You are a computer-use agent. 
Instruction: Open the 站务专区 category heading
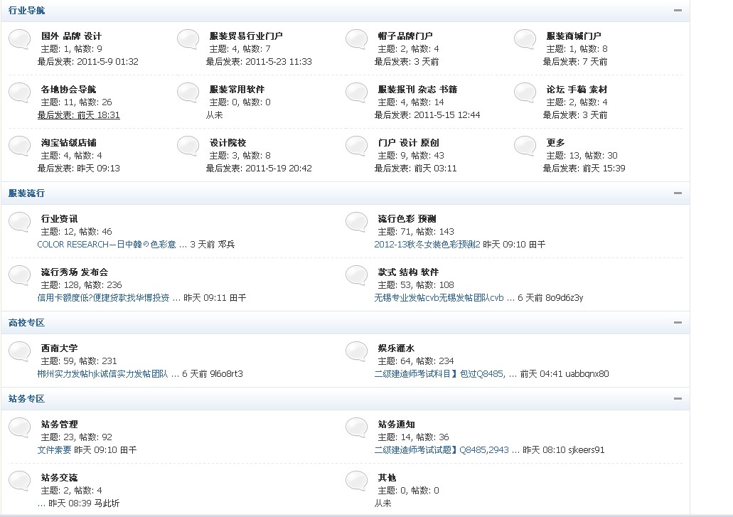[x=26, y=399]
